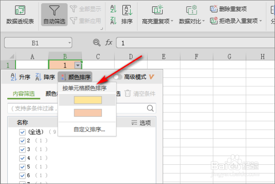This screenshot has width=275, height=184.
Task: Sort by the yellow cell color swatch
Action: tap(88, 100)
